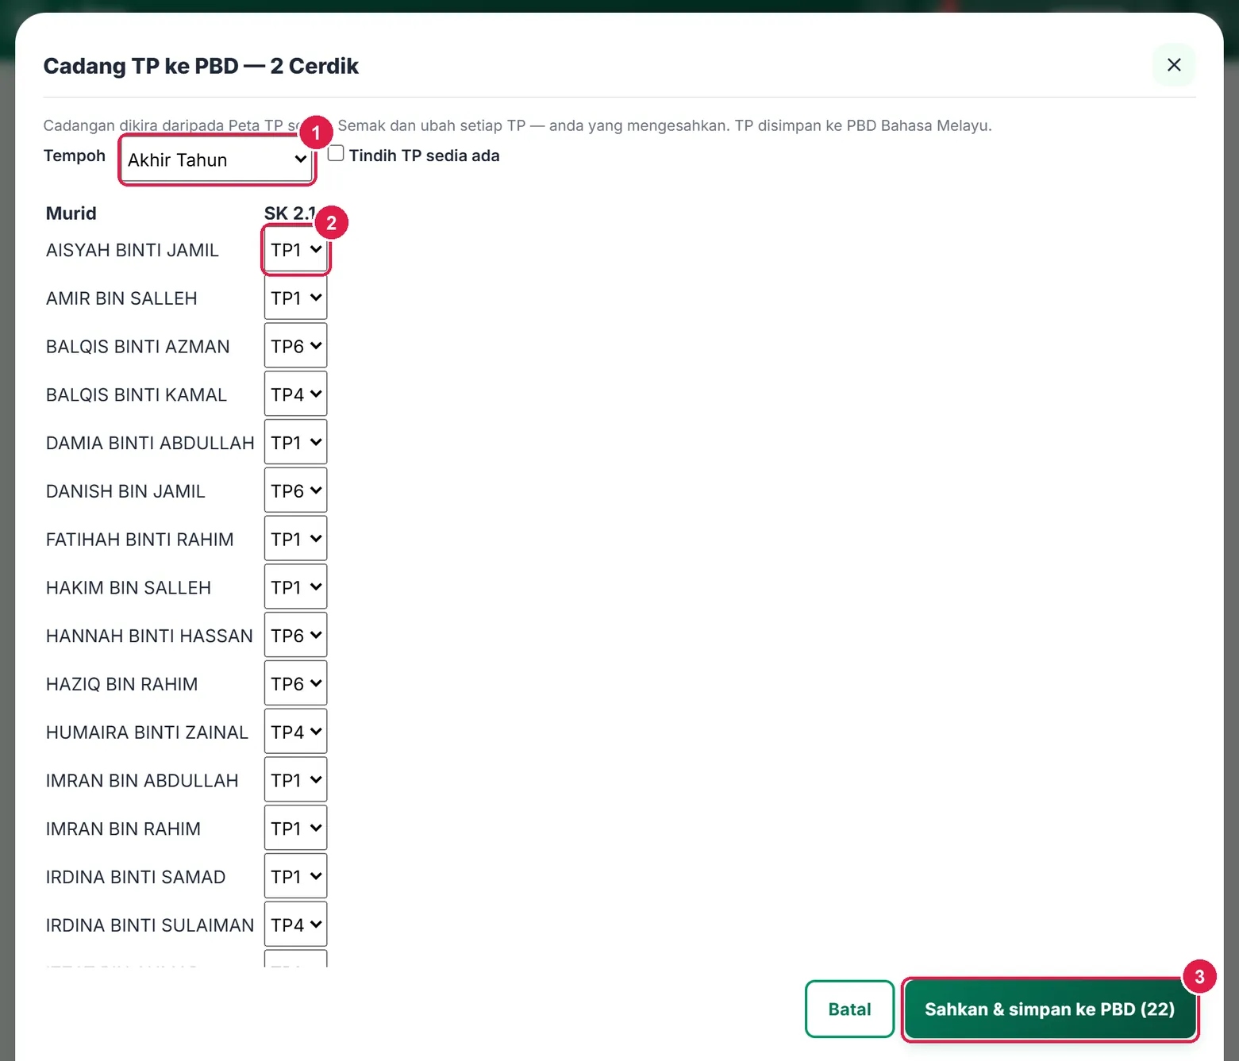Image resolution: width=1239 pixels, height=1061 pixels.
Task: Select the name DAMIA BINTI ABDULLAH
Action: [150, 443]
